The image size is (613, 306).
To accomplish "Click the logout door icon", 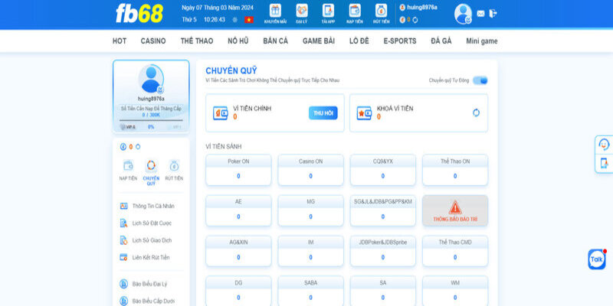I will (493, 13).
